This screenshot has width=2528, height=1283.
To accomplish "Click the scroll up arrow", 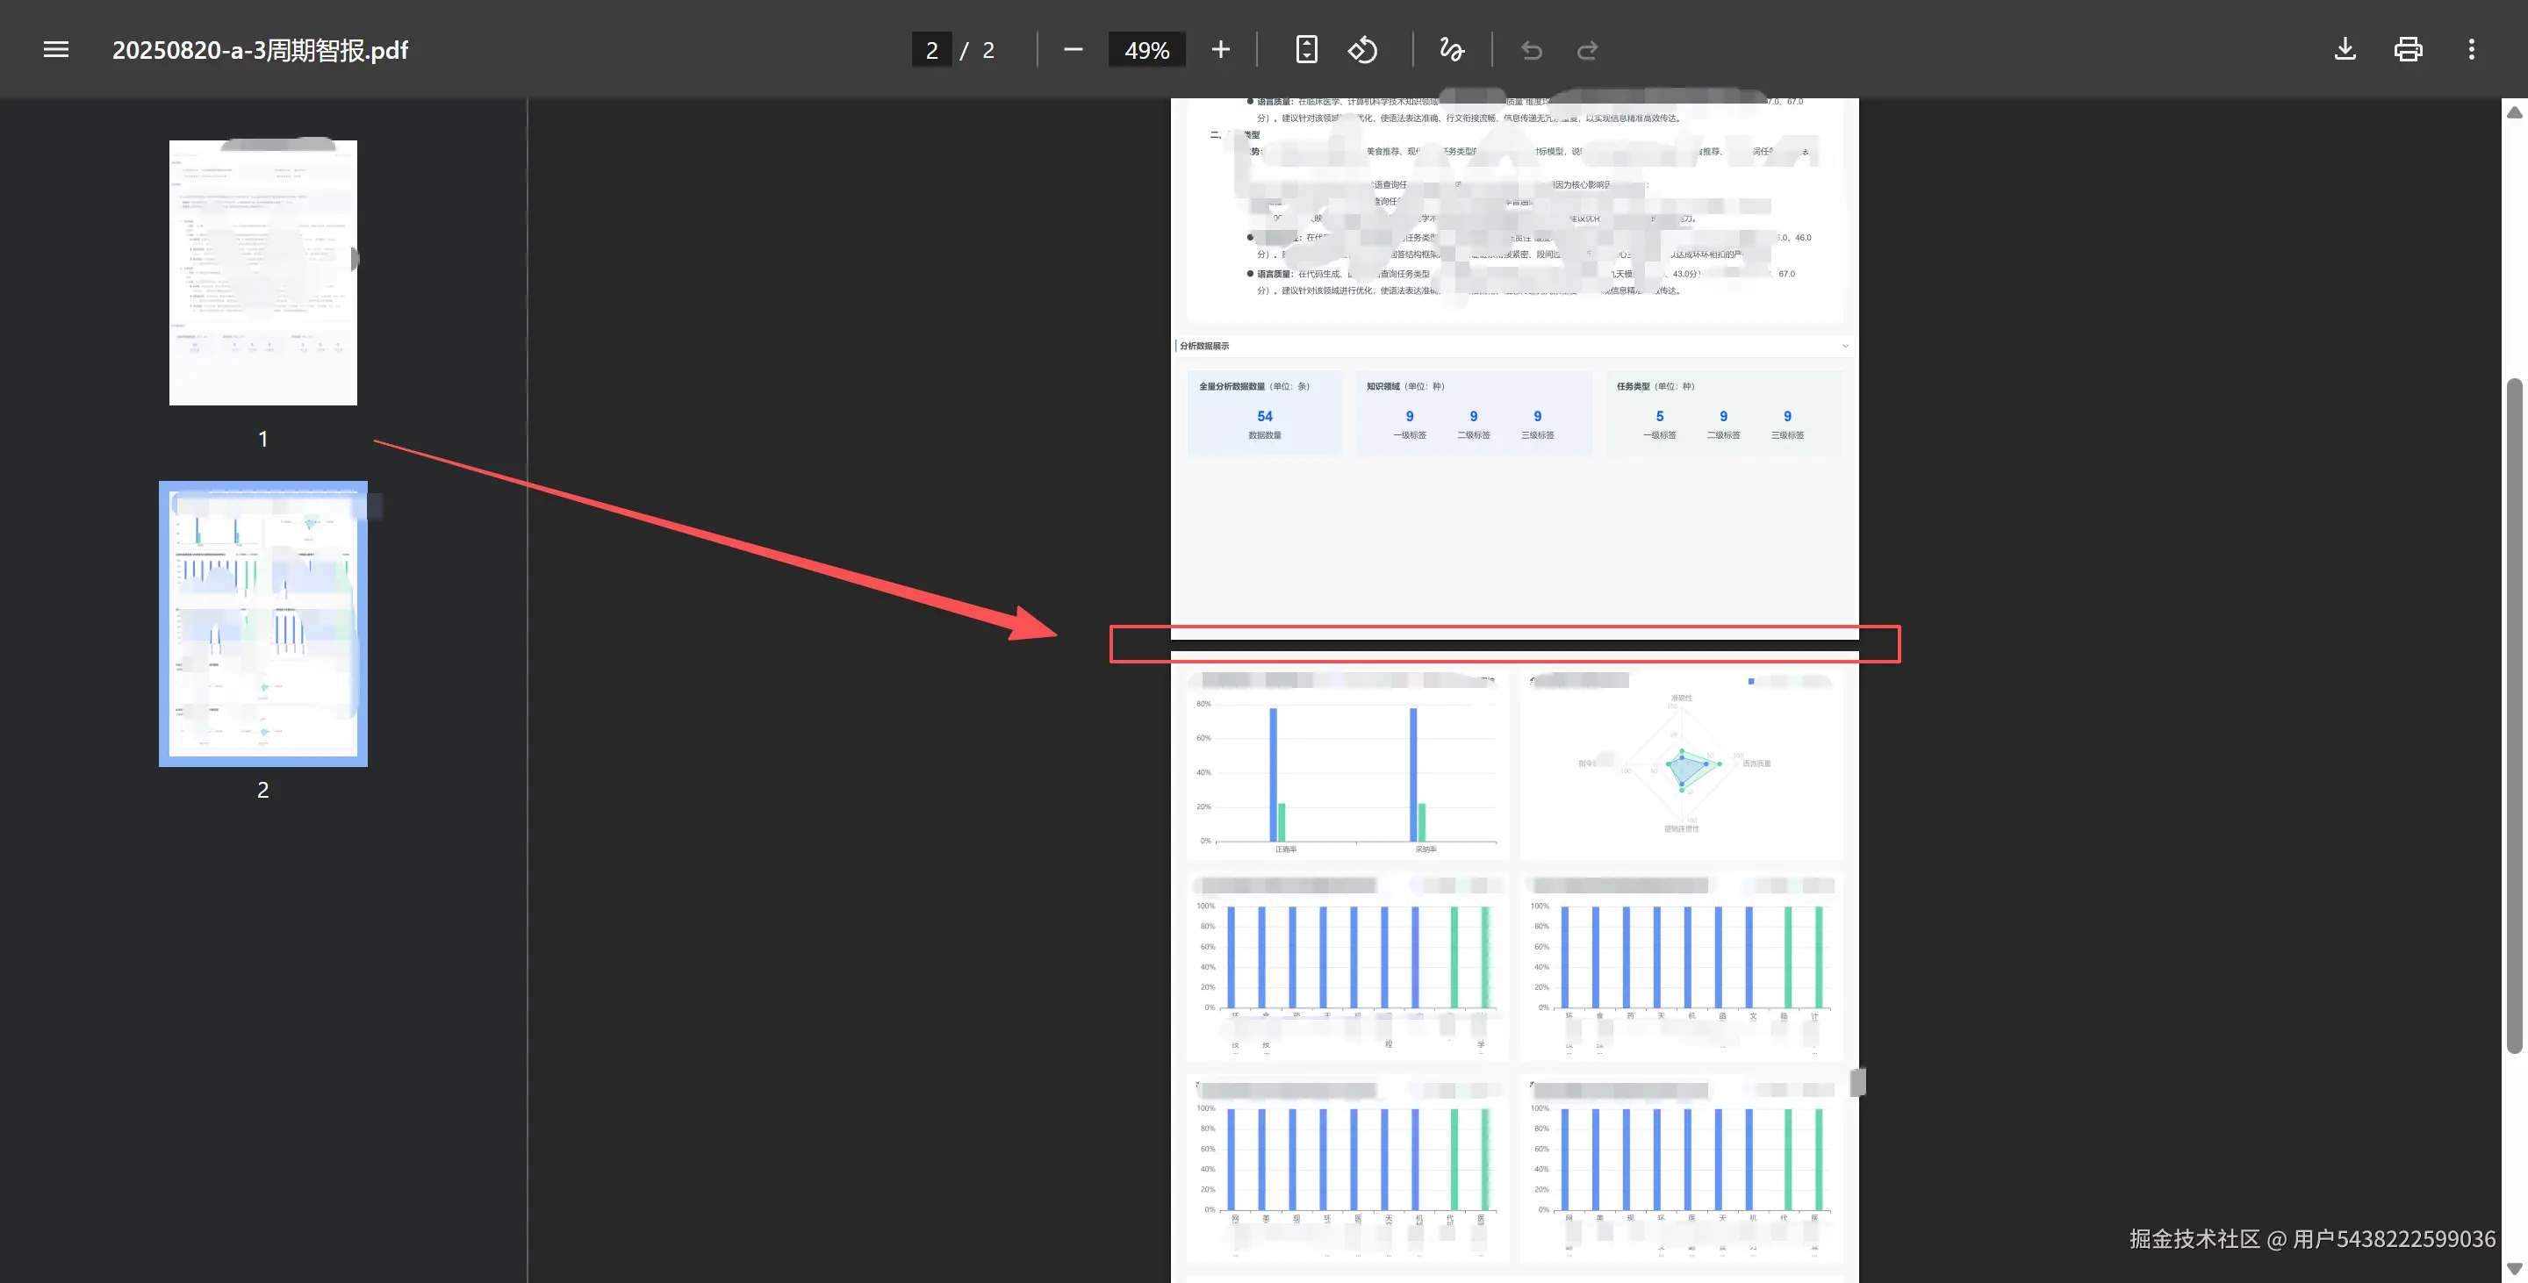I will pyautogui.click(x=2513, y=111).
